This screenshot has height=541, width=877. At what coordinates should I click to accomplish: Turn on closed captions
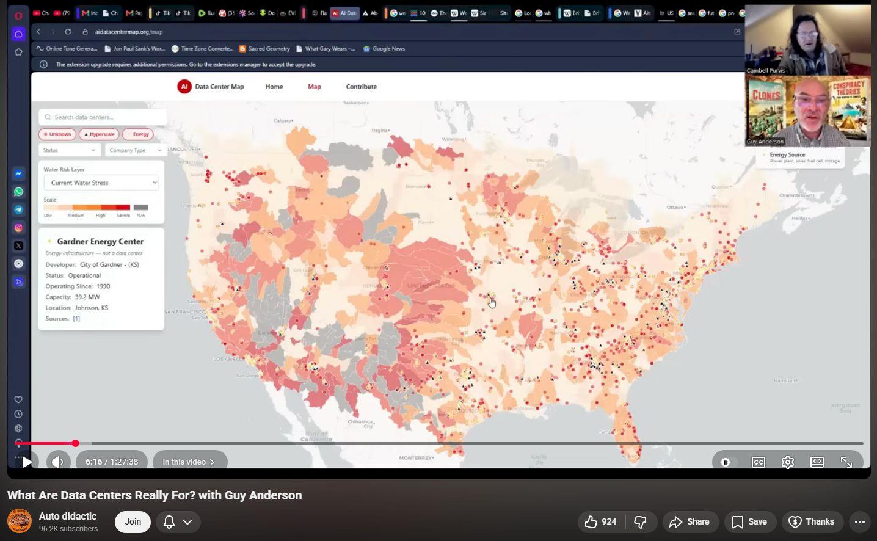coord(759,462)
